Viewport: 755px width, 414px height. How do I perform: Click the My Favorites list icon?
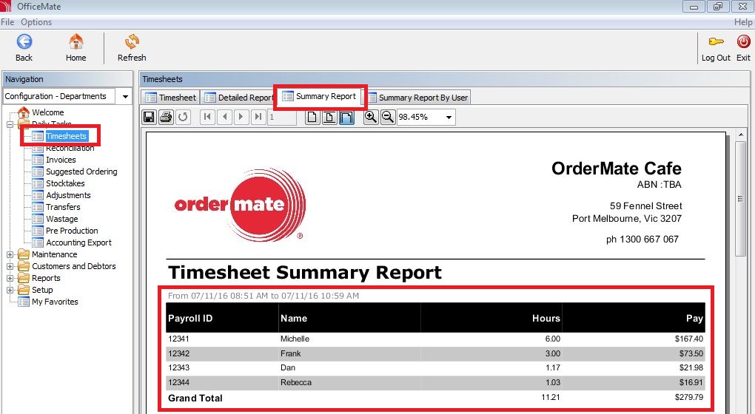(x=24, y=302)
